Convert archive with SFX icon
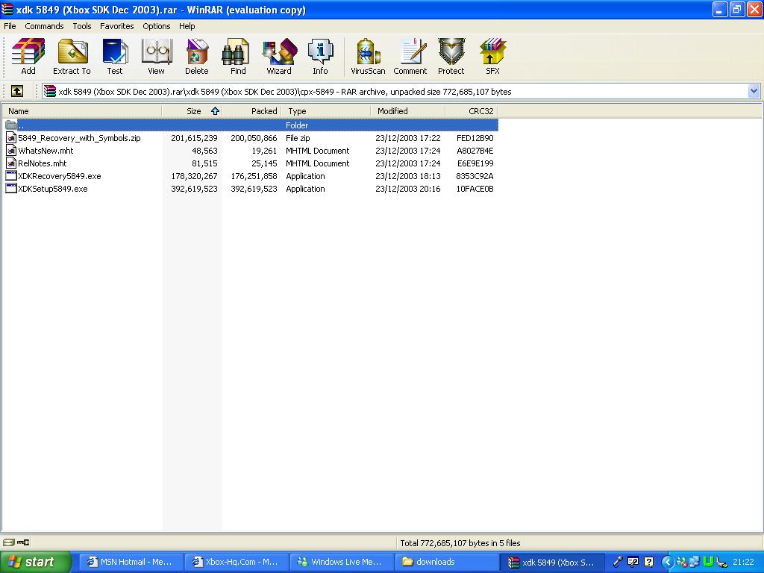Screen dimensions: 764x573 click(x=492, y=57)
